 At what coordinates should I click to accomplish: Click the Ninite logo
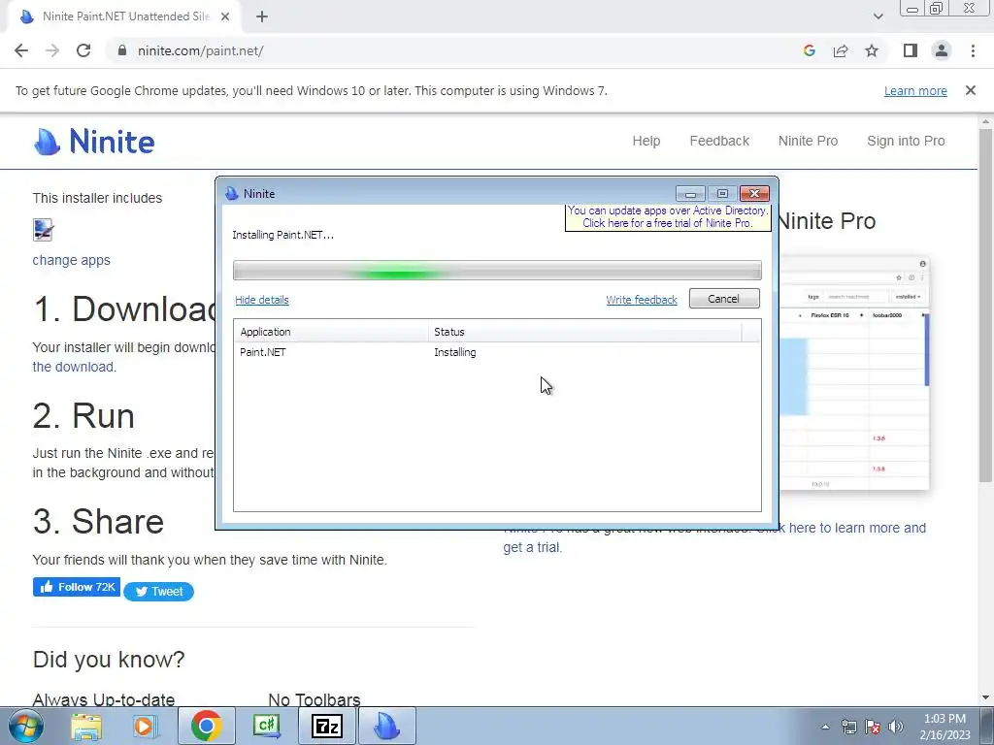click(x=94, y=141)
